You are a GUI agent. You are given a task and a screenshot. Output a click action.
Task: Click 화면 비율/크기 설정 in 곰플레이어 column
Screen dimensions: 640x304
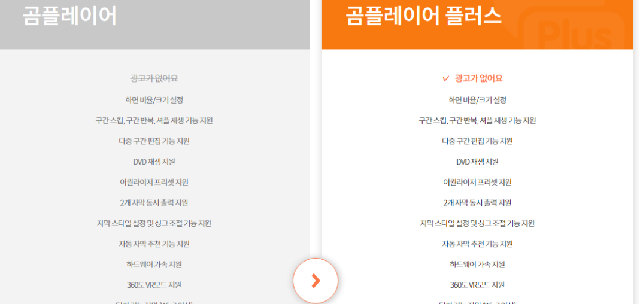click(x=154, y=100)
